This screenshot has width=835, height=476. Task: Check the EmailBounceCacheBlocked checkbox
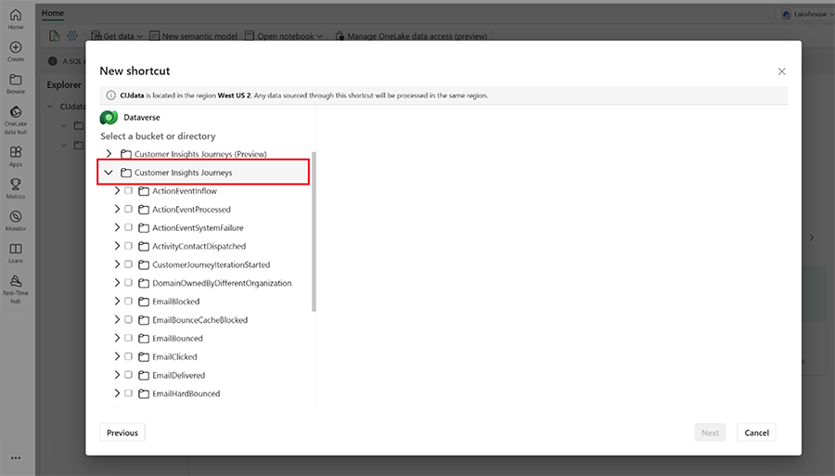(x=128, y=319)
